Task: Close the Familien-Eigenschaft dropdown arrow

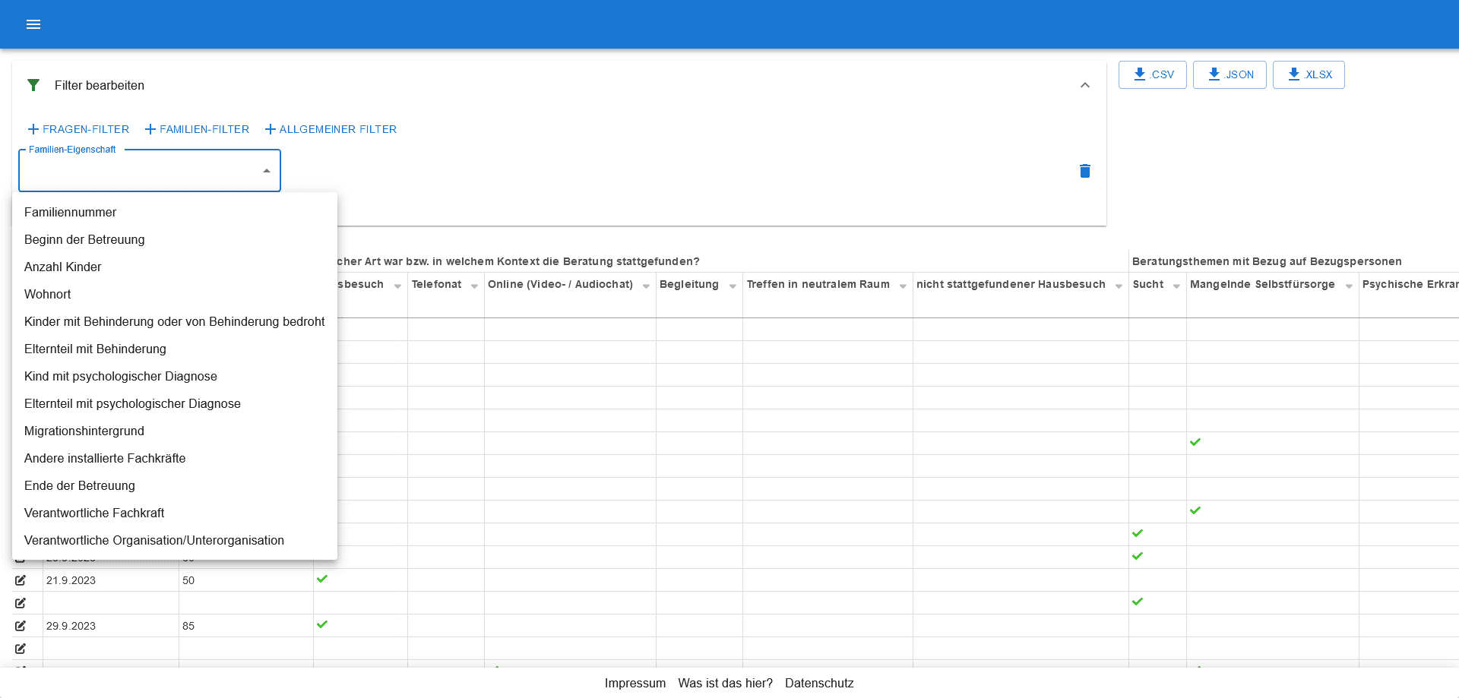Action: pos(266,171)
